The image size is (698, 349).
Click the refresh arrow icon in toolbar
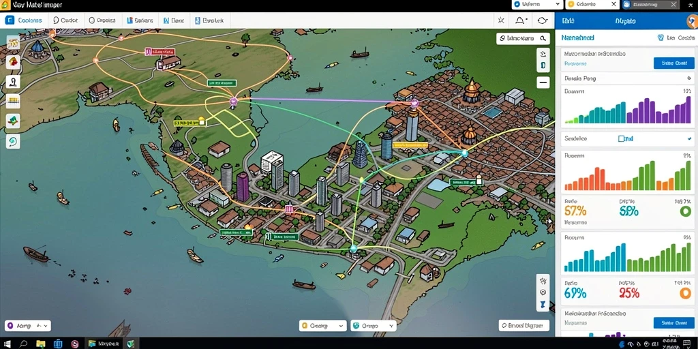tap(542, 20)
